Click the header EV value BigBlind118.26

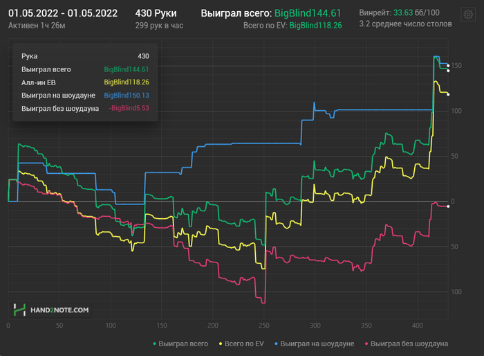tap(315, 26)
